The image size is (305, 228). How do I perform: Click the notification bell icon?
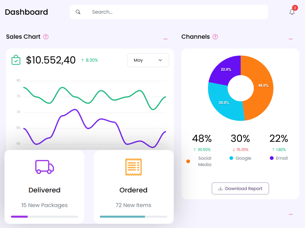tap(292, 12)
